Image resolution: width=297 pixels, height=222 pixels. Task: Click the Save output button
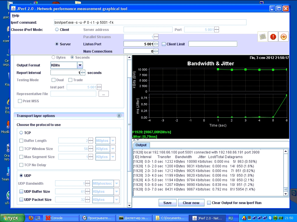(167, 203)
